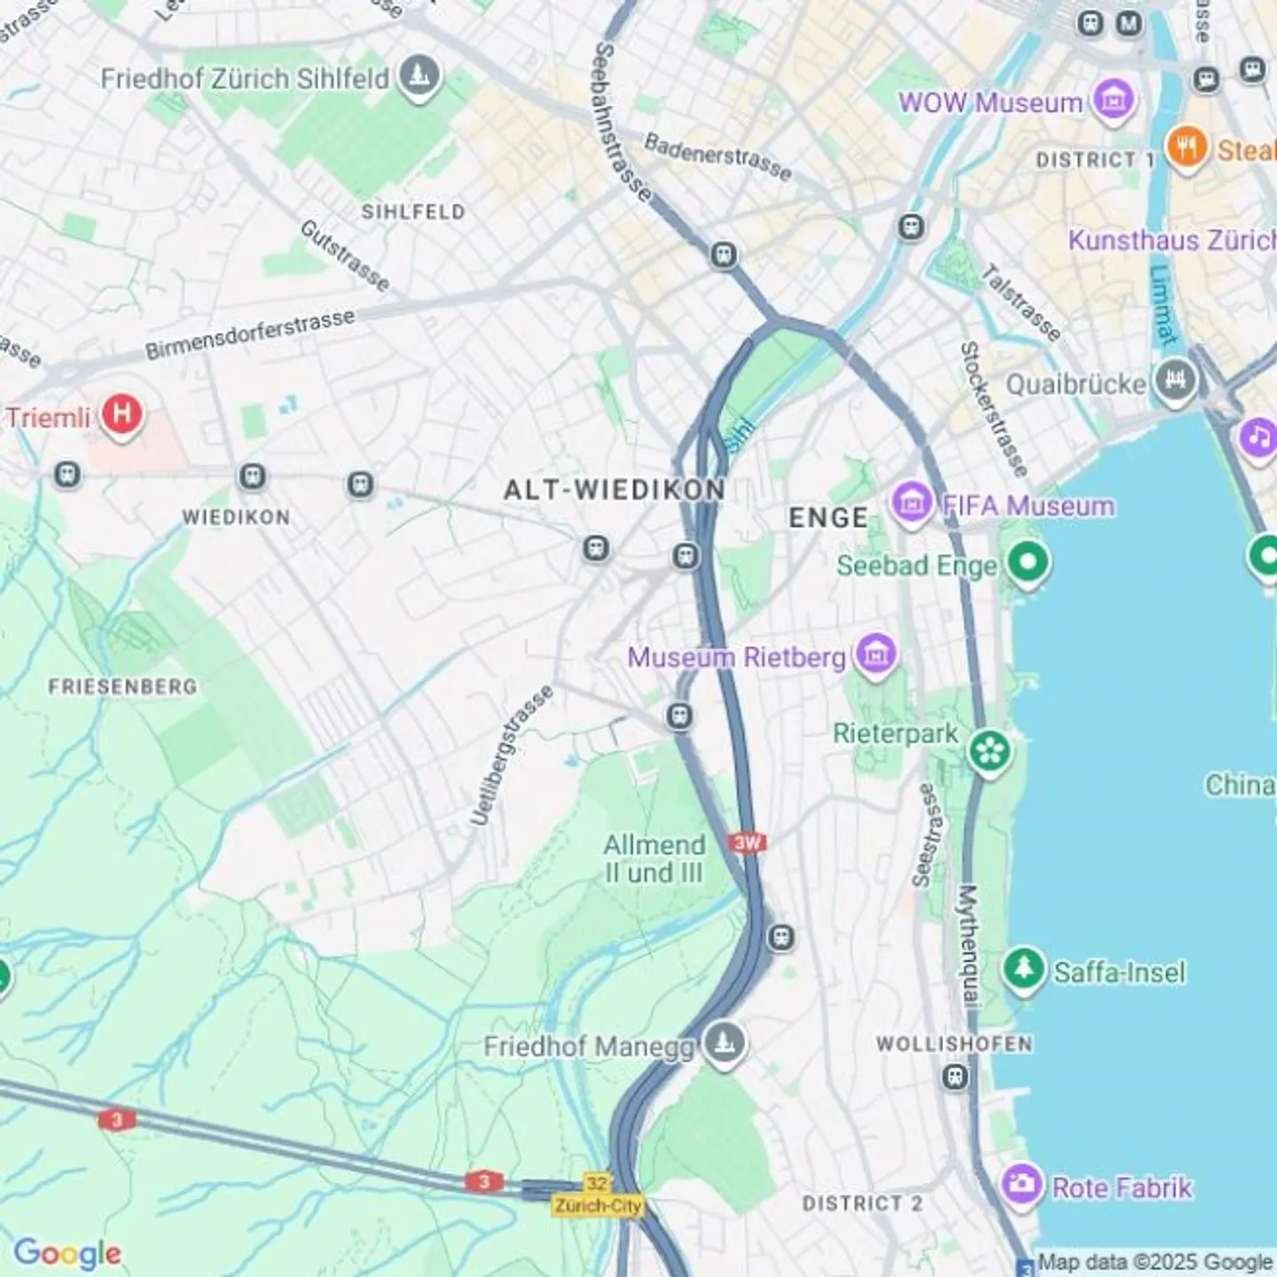Open the Google logo link
Image resolution: width=1277 pixels, height=1277 pixels.
coord(67,1253)
